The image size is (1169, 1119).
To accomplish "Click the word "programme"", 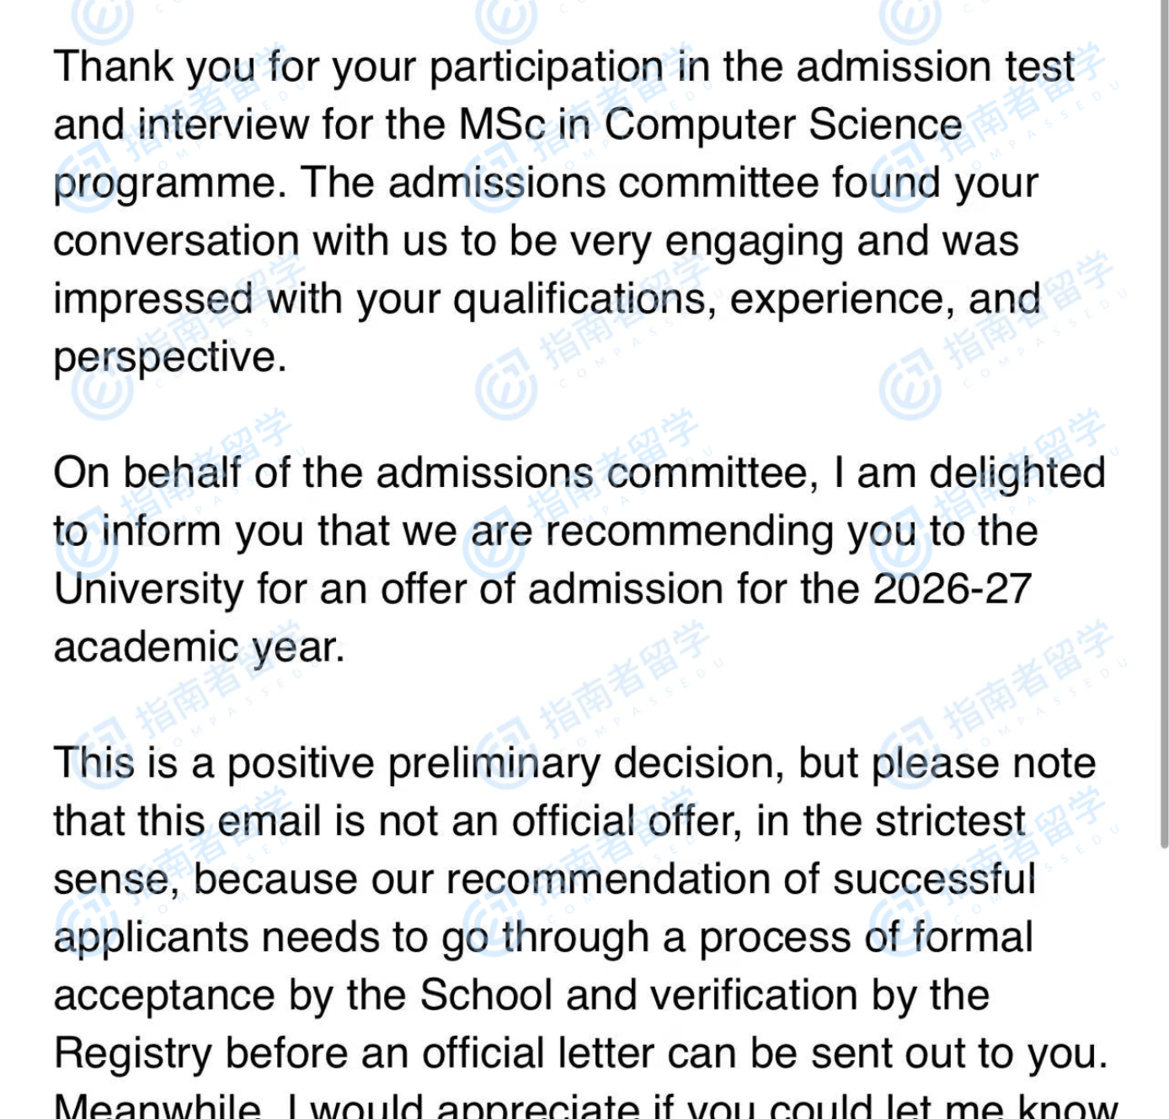I will [164, 184].
